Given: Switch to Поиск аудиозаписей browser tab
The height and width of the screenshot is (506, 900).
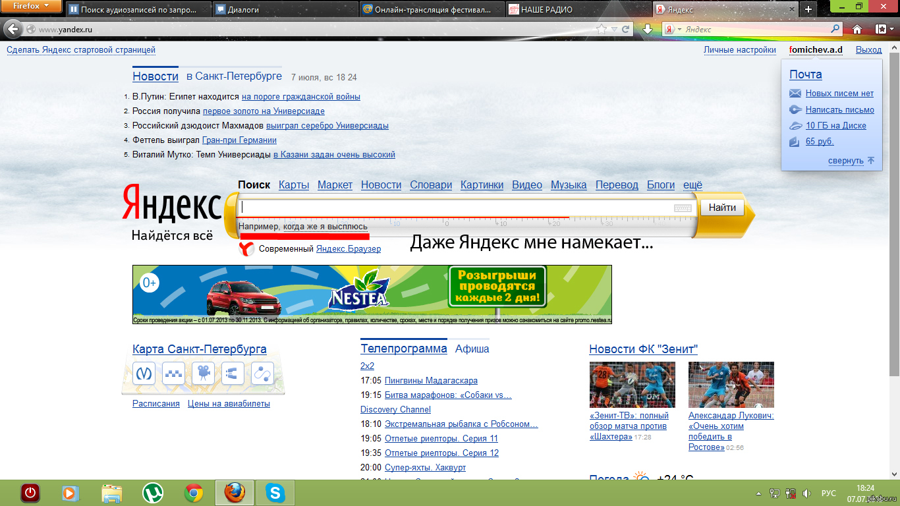Looking at the screenshot, I should tap(138, 10).
